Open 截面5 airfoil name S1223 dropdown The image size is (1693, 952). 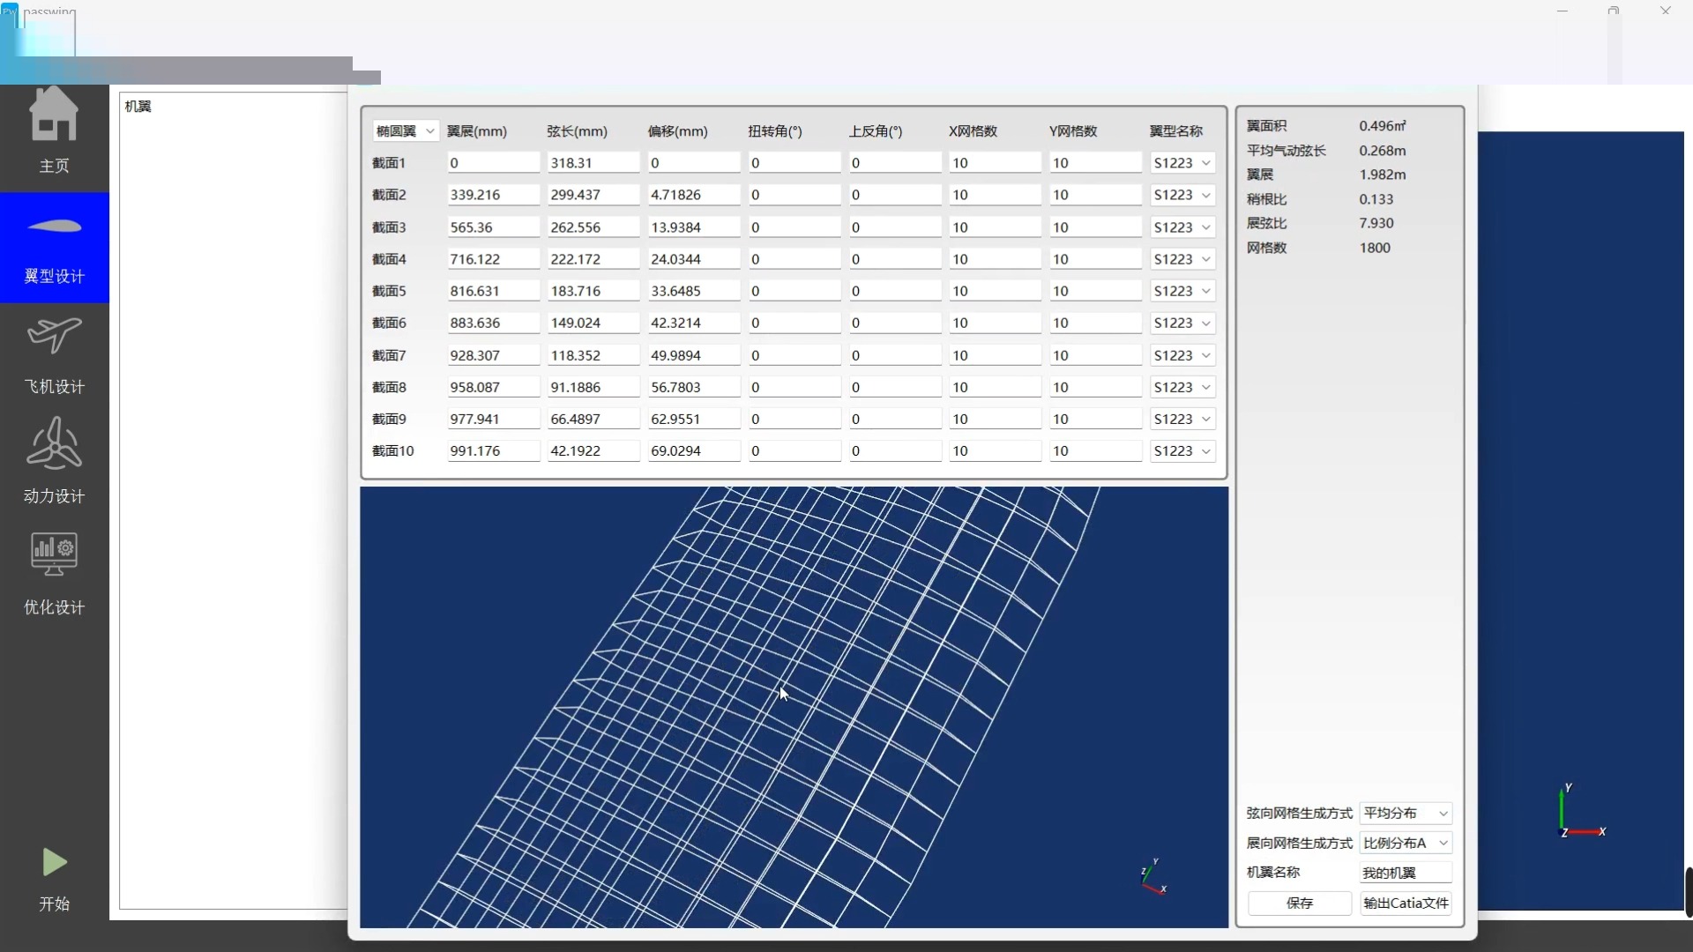click(x=1182, y=291)
